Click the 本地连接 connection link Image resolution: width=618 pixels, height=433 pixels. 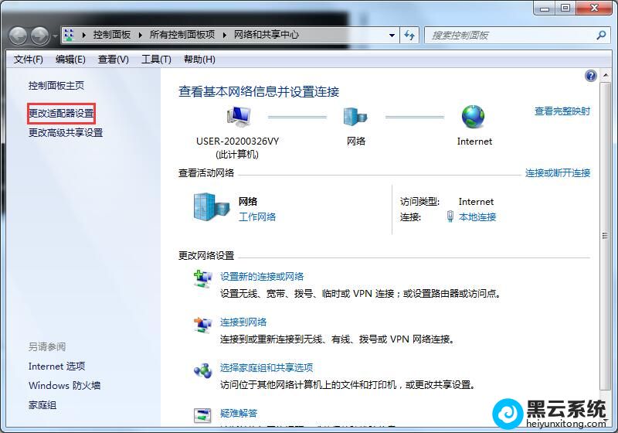[477, 217]
